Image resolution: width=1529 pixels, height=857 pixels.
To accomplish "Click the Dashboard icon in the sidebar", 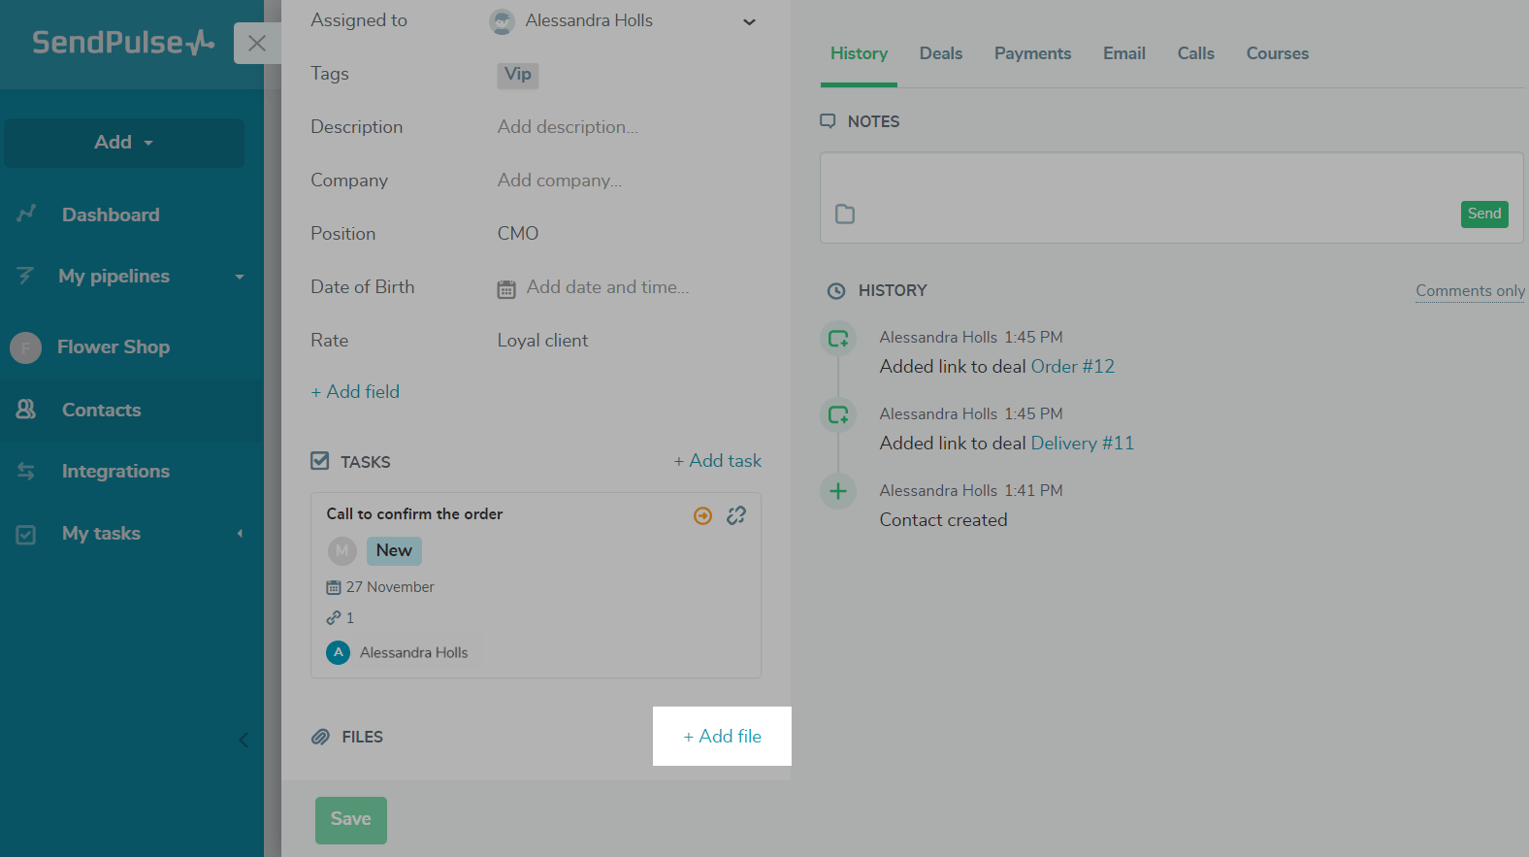I will coord(27,214).
